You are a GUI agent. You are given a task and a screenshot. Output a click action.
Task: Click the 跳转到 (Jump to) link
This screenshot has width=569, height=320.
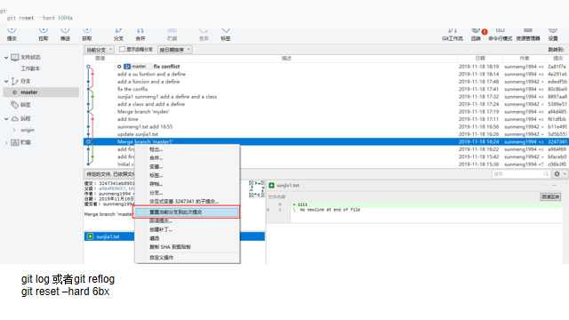555,50
